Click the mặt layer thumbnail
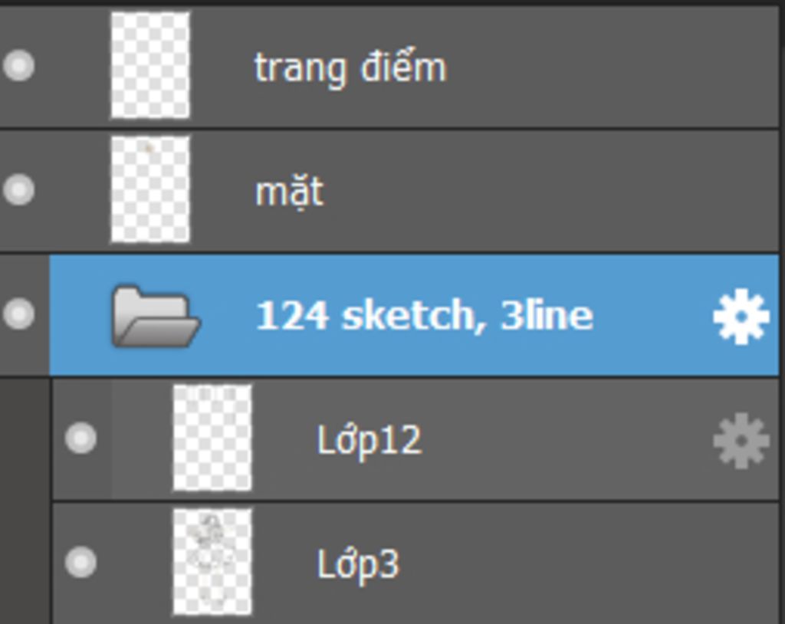This screenshot has width=785, height=624. [150, 190]
